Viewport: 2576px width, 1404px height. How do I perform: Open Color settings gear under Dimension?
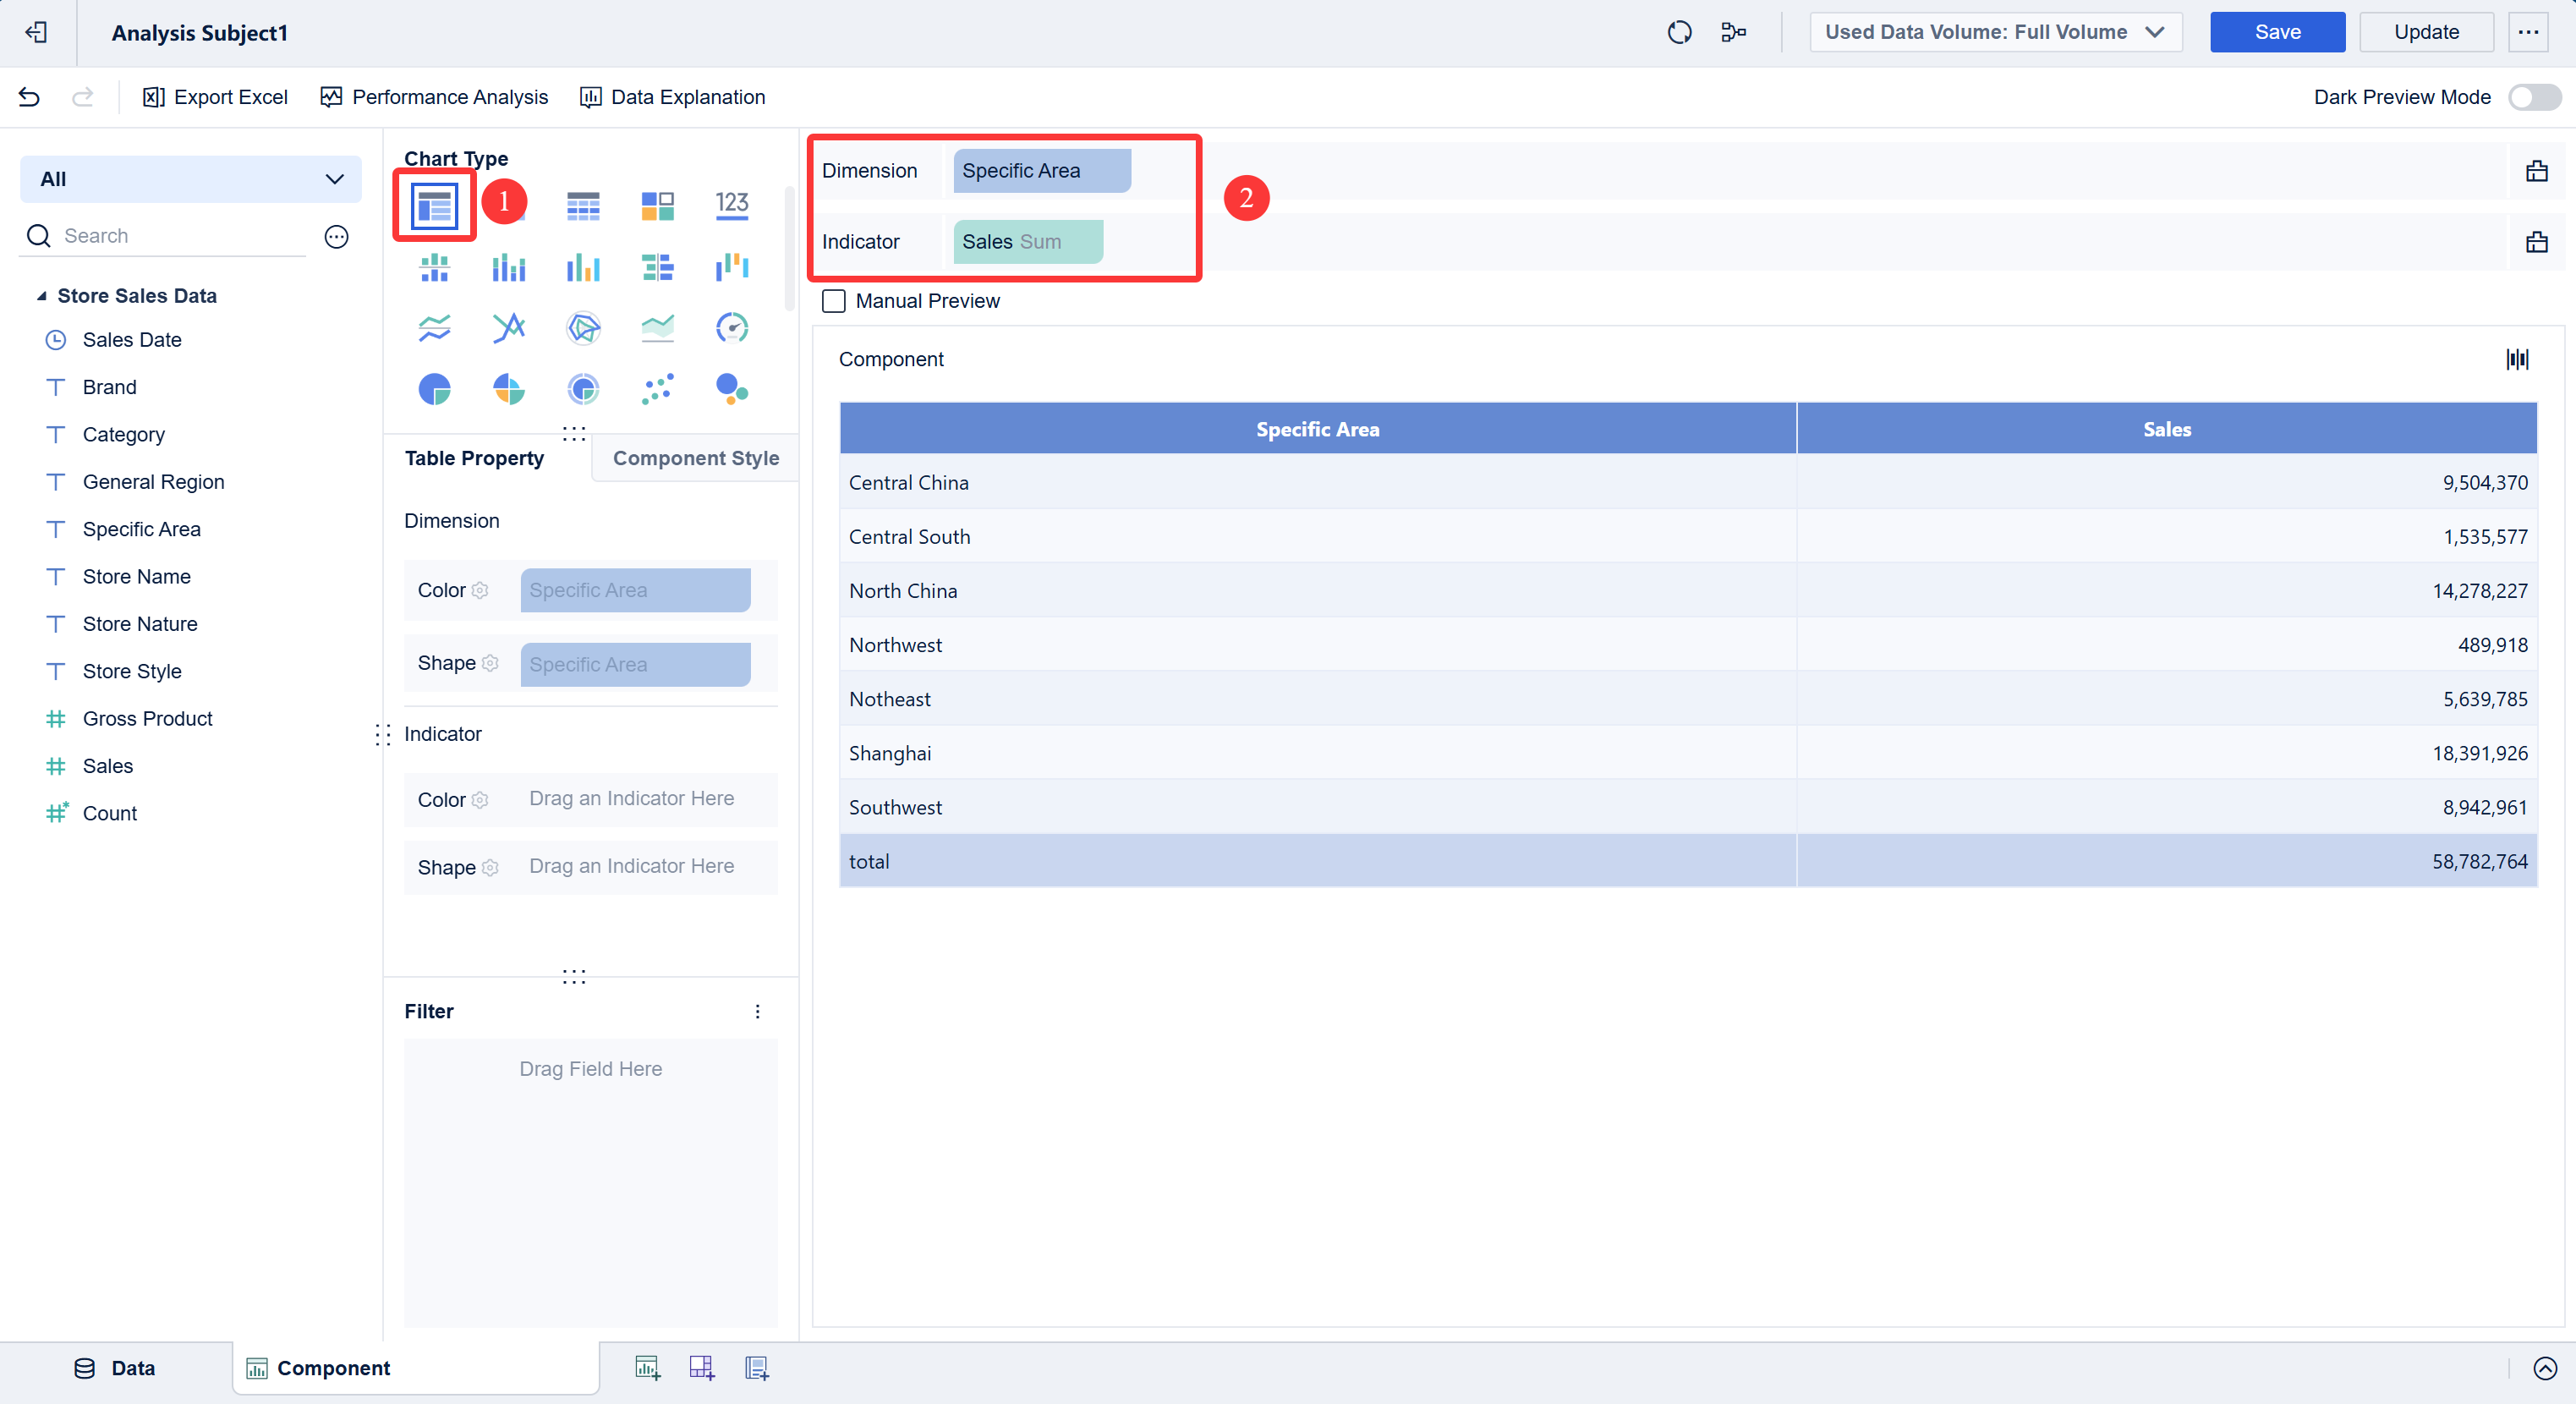pyautogui.click(x=480, y=590)
